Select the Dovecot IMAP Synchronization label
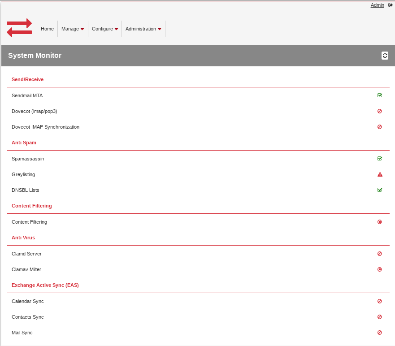The width and height of the screenshot is (395, 346). [x=45, y=127]
